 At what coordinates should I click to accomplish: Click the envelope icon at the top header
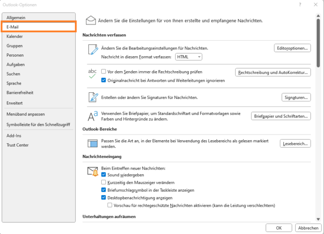tap(91, 20)
